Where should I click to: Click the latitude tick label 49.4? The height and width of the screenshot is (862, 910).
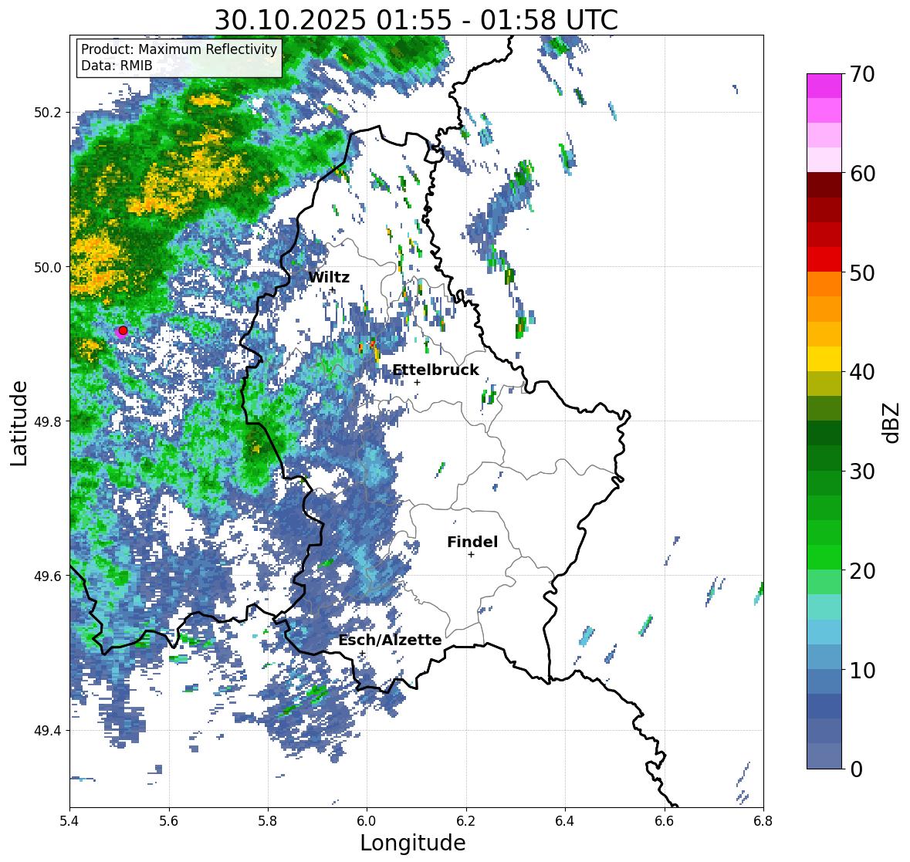(x=48, y=731)
